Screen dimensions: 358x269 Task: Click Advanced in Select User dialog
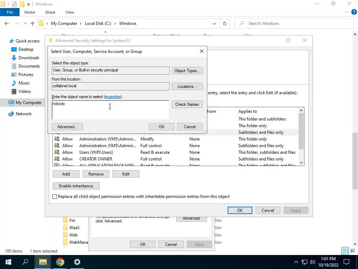coord(67,127)
